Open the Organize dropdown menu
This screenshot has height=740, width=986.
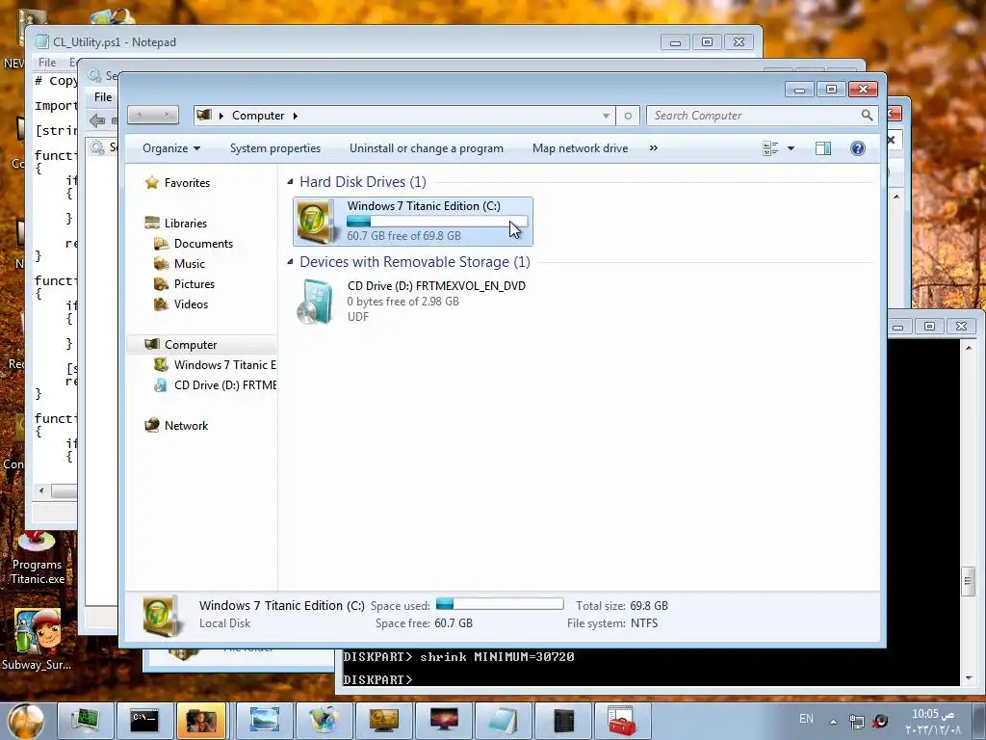[x=171, y=147]
